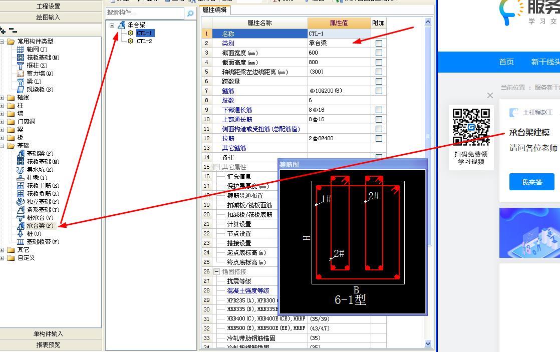Click the 混凝土强度等级 property link
Image resolution: width=560 pixels, height=352 pixels.
click(x=248, y=290)
